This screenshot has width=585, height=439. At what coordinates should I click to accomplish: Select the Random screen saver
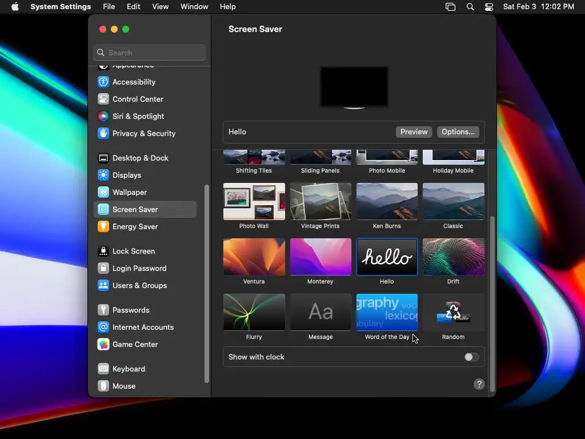(453, 312)
